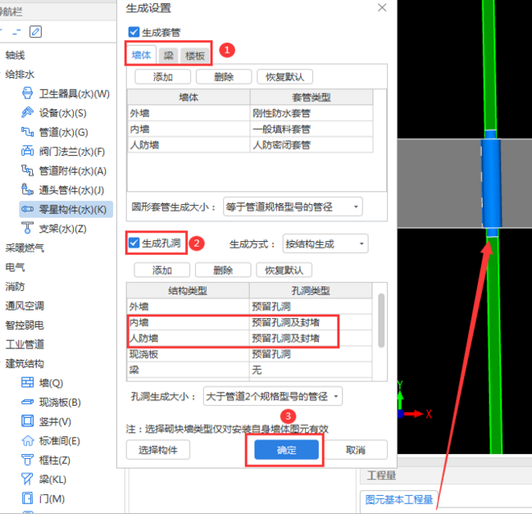Click 预留孔洞及封堵 cell for 内墙

tap(311, 322)
